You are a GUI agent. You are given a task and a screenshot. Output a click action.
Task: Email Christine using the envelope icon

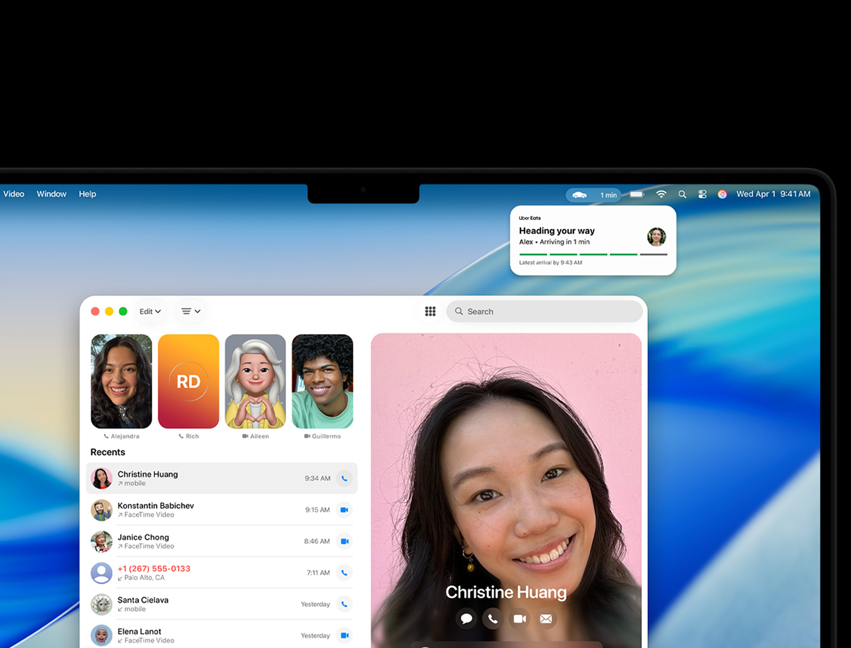546,619
